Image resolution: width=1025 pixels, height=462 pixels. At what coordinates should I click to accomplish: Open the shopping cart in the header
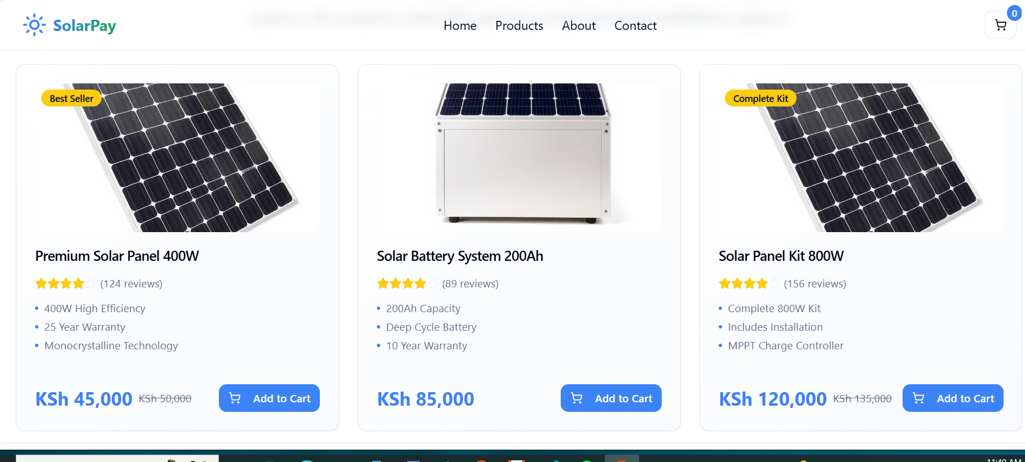[x=1000, y=25]
